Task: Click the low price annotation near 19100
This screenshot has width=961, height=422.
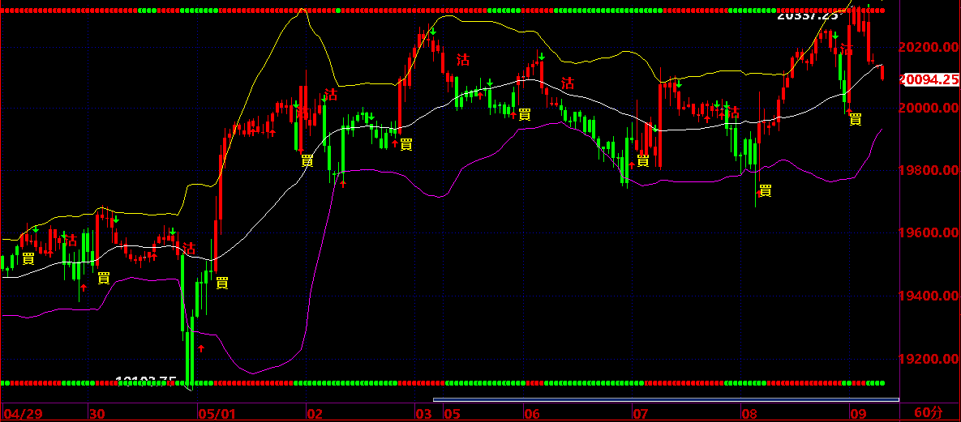Action: coord(146,381)
